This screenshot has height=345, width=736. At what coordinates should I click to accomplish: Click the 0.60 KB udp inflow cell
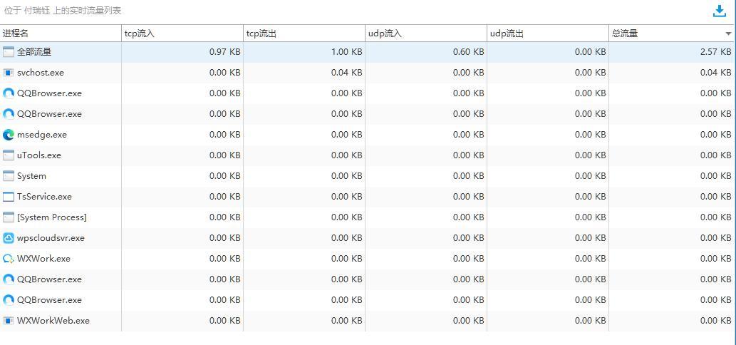[x=468, y=52]
